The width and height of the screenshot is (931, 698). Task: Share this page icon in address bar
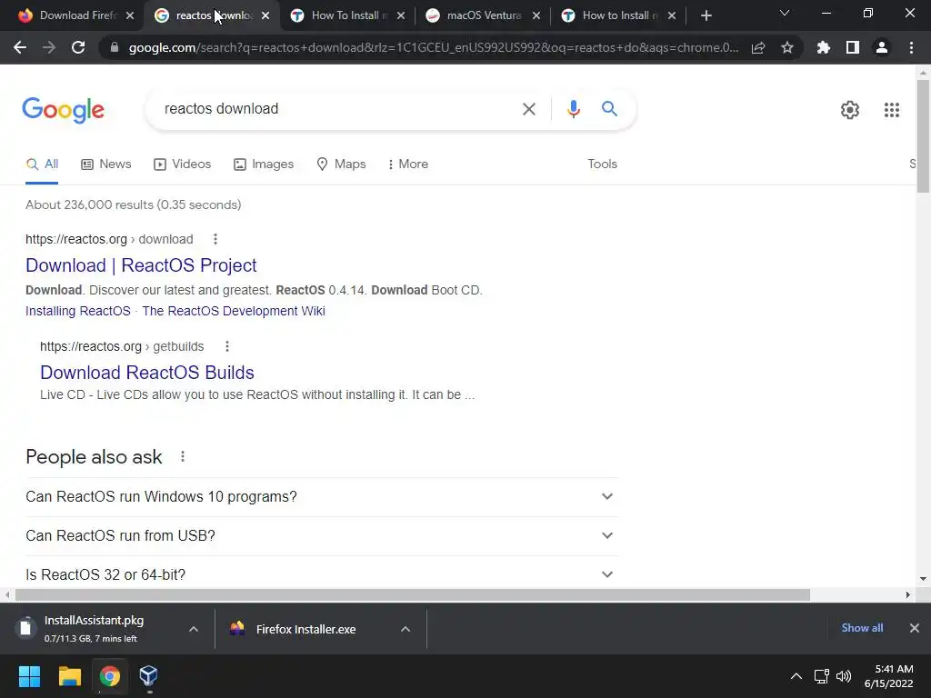point(758,47)
